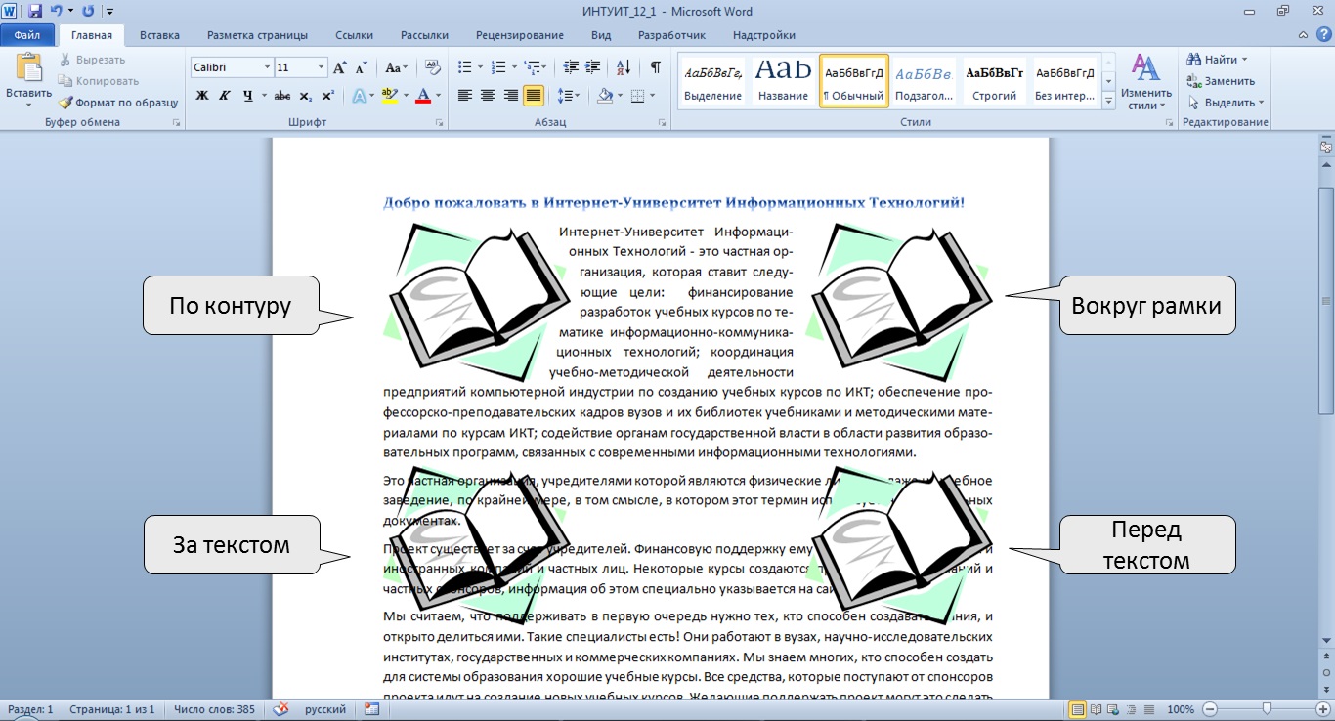Customize Quick Access Toolbar dropdown
This screenshot has height=721, width=1335.
click(109, 11)
